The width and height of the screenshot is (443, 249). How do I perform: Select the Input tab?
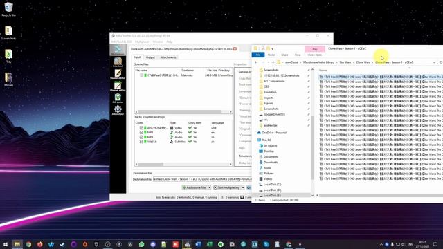(137, 57)
